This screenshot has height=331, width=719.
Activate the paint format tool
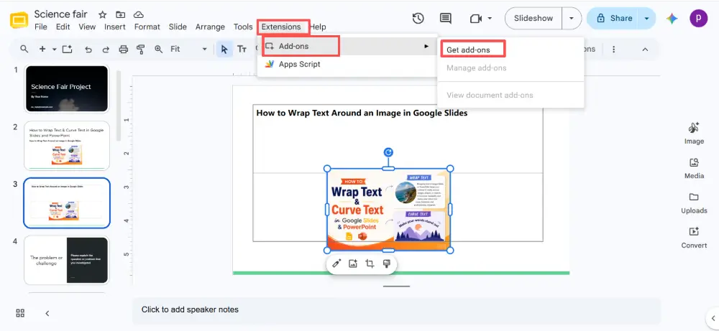click(x=141, y=50)
